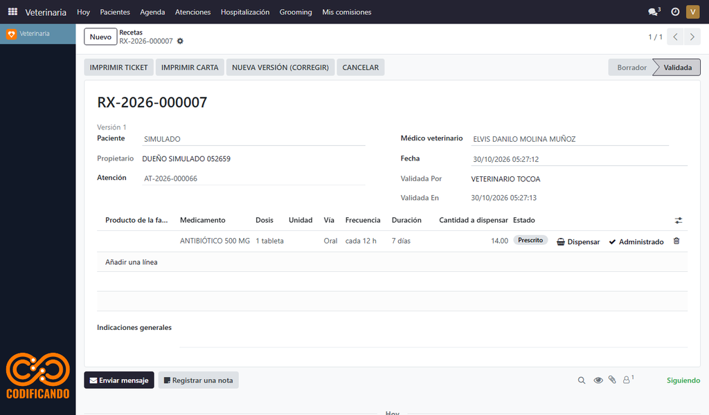
Task: Click IMPRIMIR TICKET button
Action: point(119,67)
